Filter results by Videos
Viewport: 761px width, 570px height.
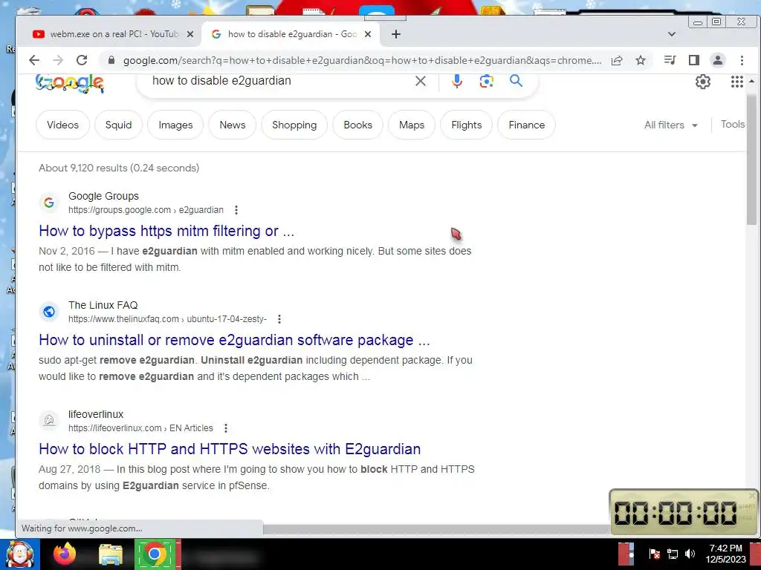pos(62,125)
